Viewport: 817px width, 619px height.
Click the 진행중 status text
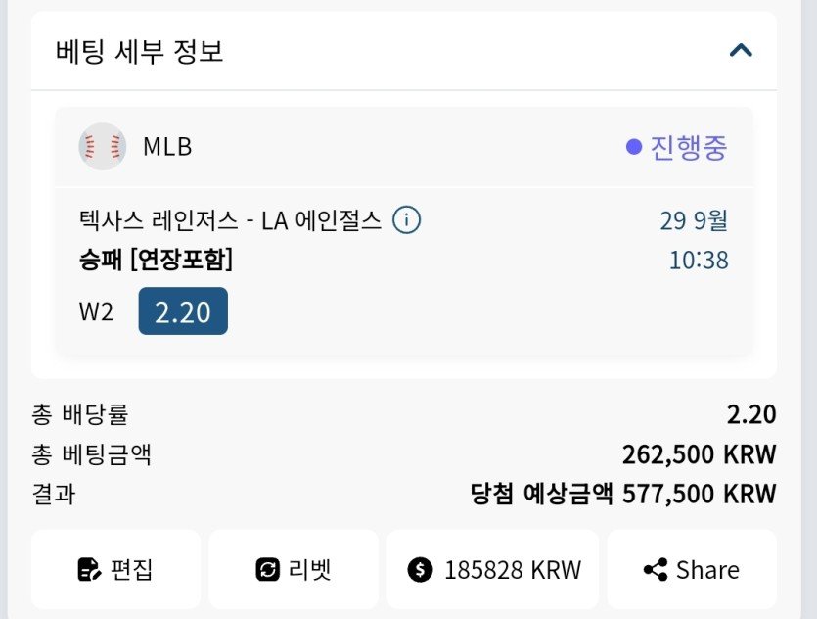click(689, 147)
